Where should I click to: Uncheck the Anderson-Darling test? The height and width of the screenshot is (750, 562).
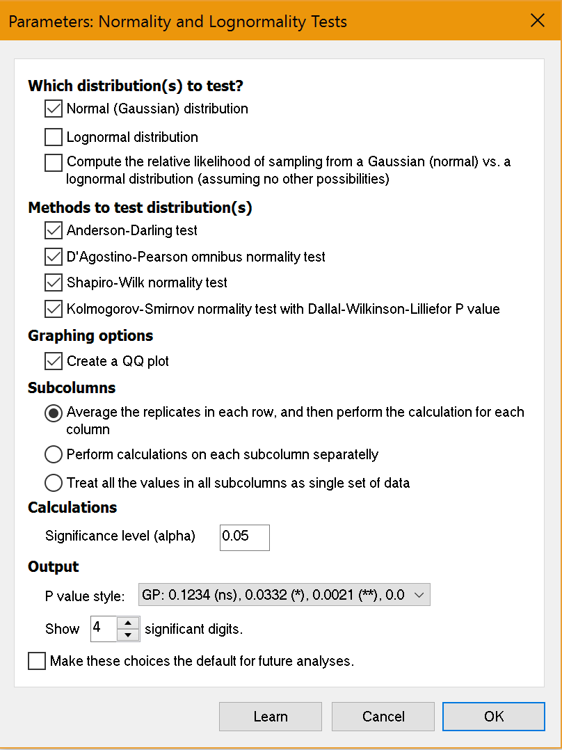pos(53,230)
